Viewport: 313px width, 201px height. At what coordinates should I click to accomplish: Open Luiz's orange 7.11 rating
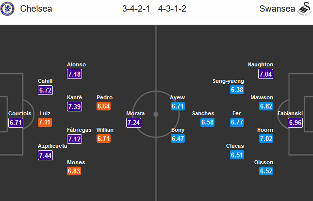click(46, 123)
